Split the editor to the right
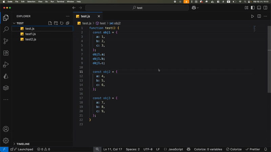Viewport: 271px width, 152px height. (259, 16)
